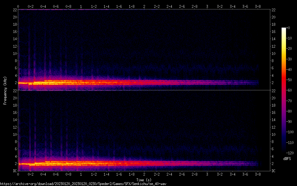Select the 1 second mark on the bottom time axis
The height and width of the screenshot is (186, 297).
click(81, 174)
